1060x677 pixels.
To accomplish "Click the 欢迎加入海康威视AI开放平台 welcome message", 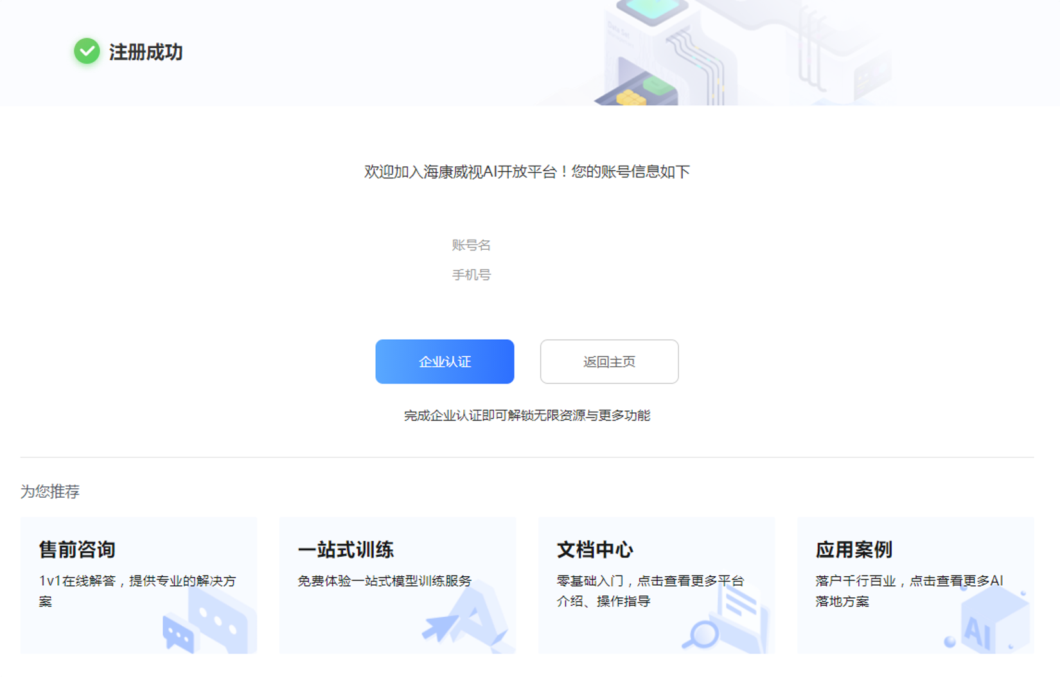I will click(527, 171).
